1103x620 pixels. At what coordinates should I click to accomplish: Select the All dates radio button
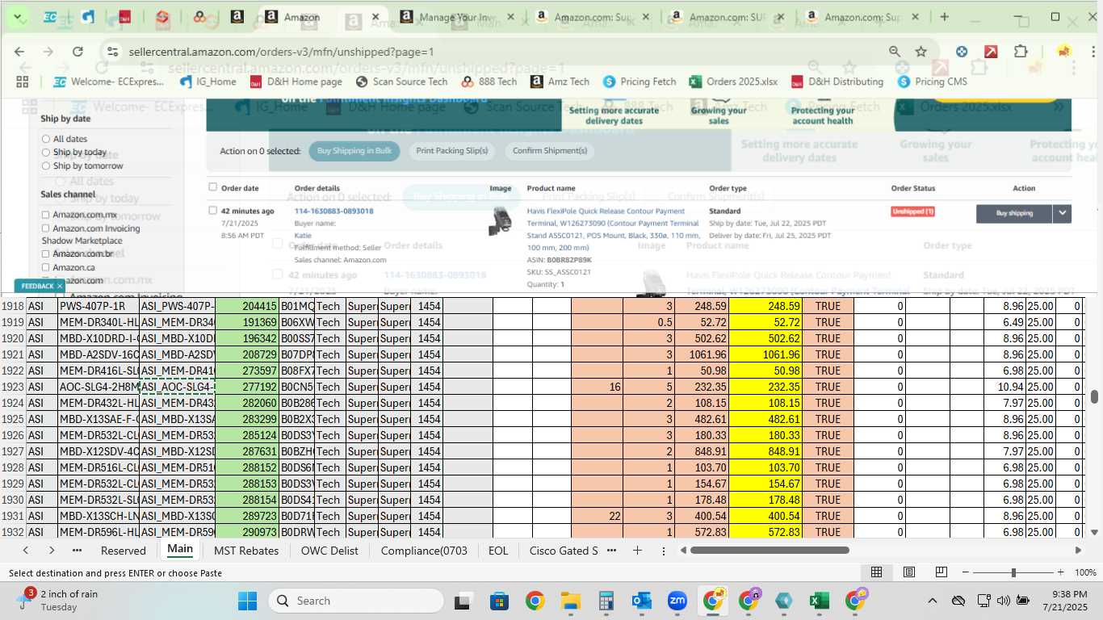[46, 139]
